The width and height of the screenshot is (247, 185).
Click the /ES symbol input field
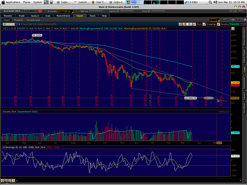click(9, 24)
